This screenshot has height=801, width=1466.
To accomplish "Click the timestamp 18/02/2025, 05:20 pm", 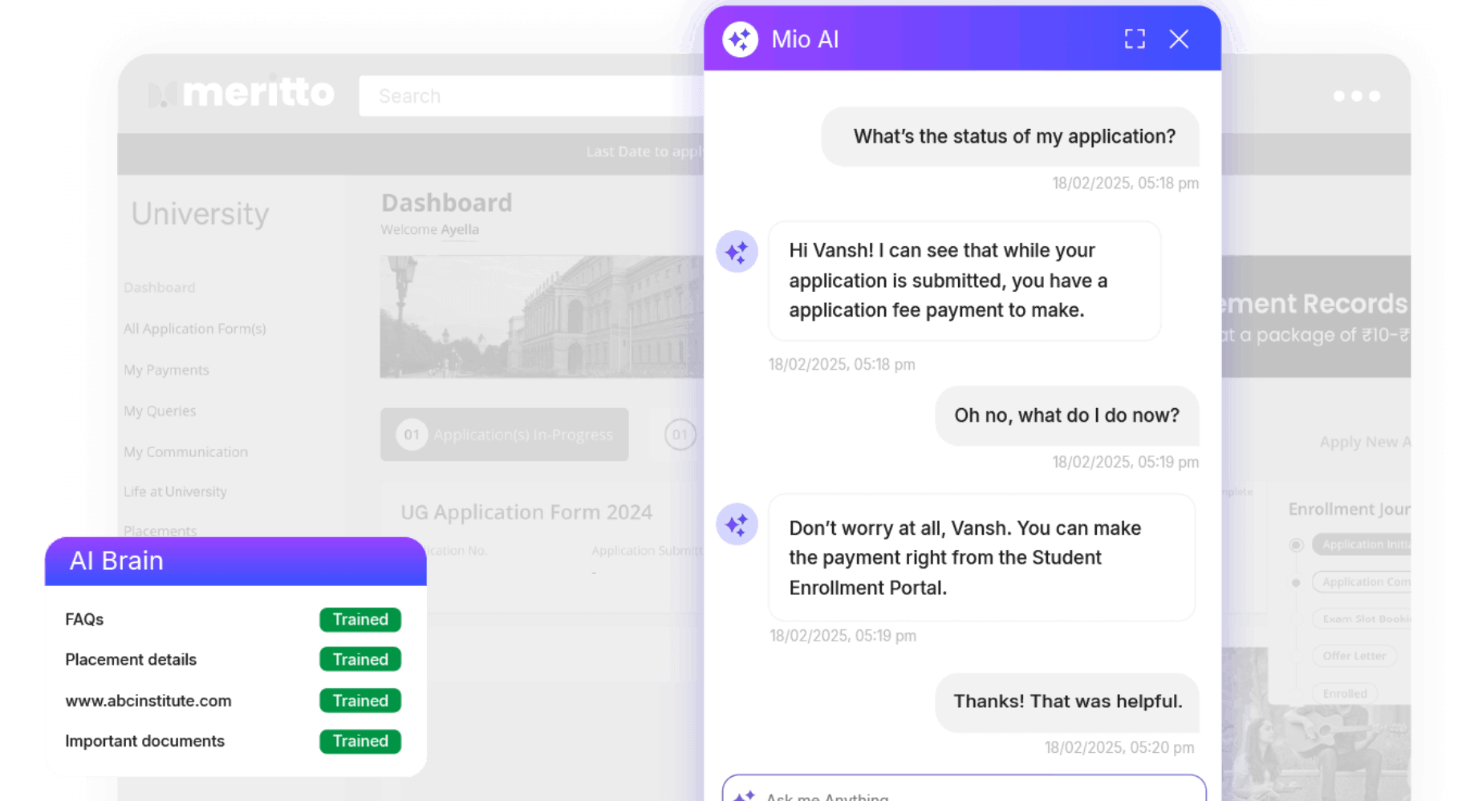I will point(1119,747).
